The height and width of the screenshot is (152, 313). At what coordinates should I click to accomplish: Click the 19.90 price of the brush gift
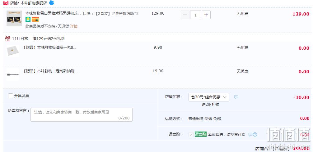(158, 71)
